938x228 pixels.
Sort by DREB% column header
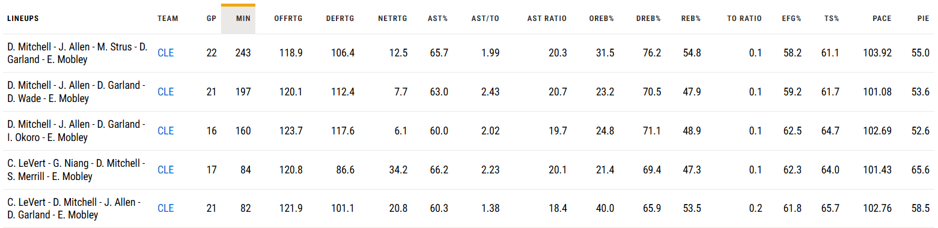648,19
